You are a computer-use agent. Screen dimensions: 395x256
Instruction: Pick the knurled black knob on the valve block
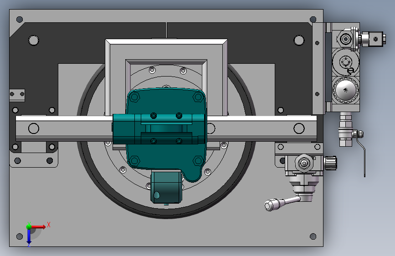(x=330, y=163)
